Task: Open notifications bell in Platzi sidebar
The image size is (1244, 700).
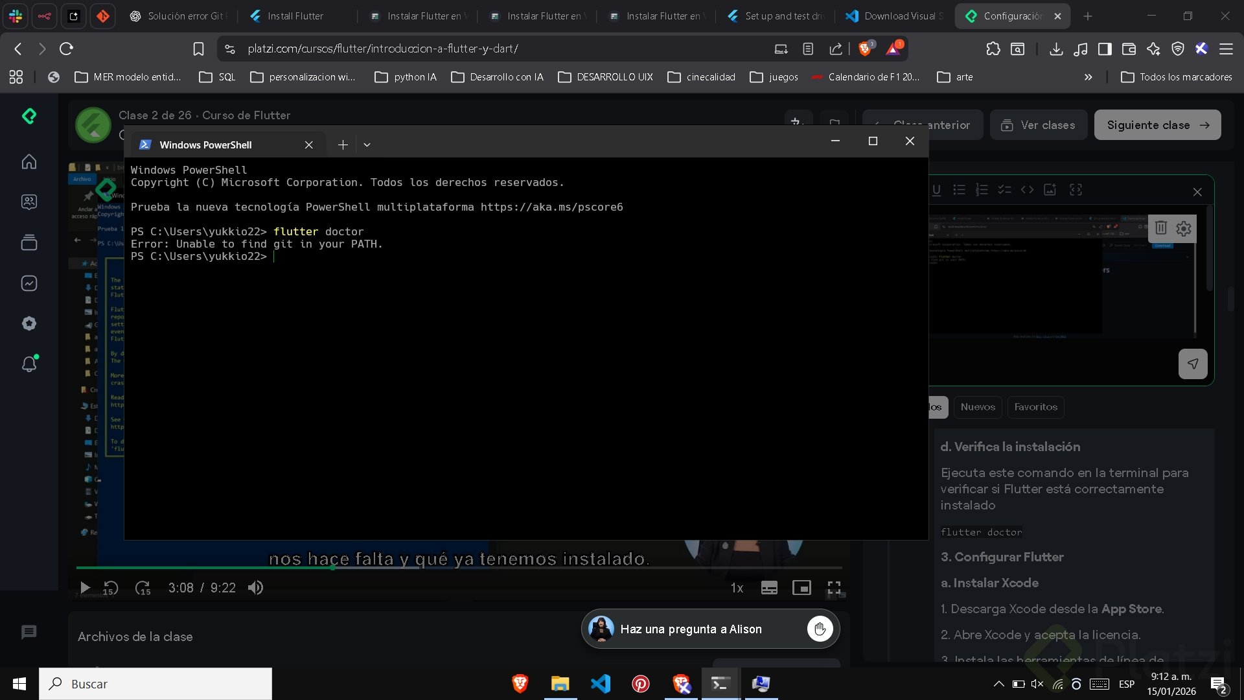Action: point(29,364)
